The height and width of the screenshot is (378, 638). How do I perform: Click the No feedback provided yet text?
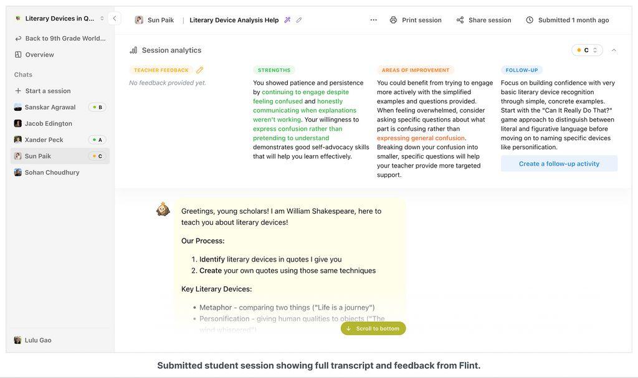click(x=167, y=83)
